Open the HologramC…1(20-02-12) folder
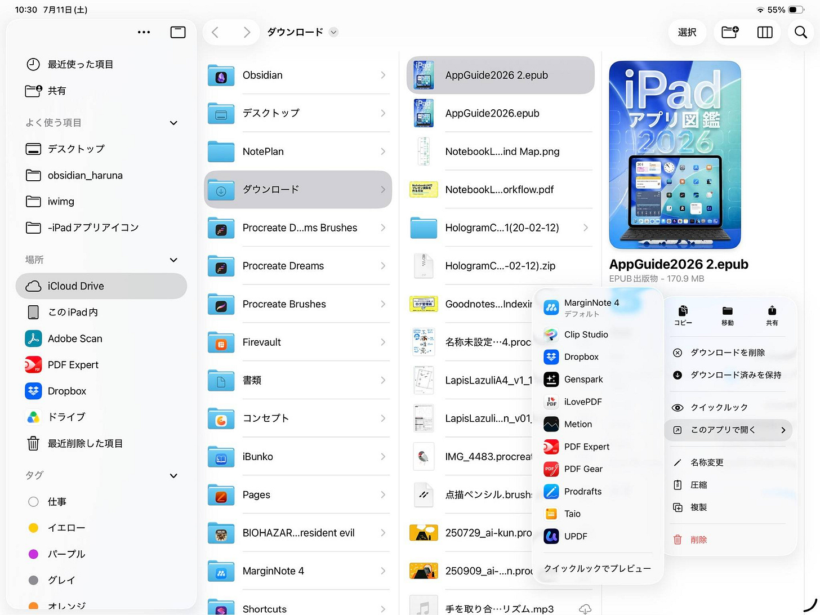The image size is (820, 615). click(501, 228)
